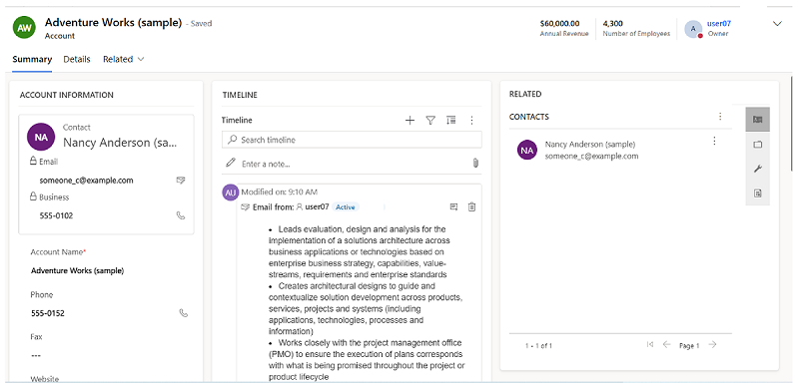Open the Summary tab
799x387 pixels.
pos(32,59)
